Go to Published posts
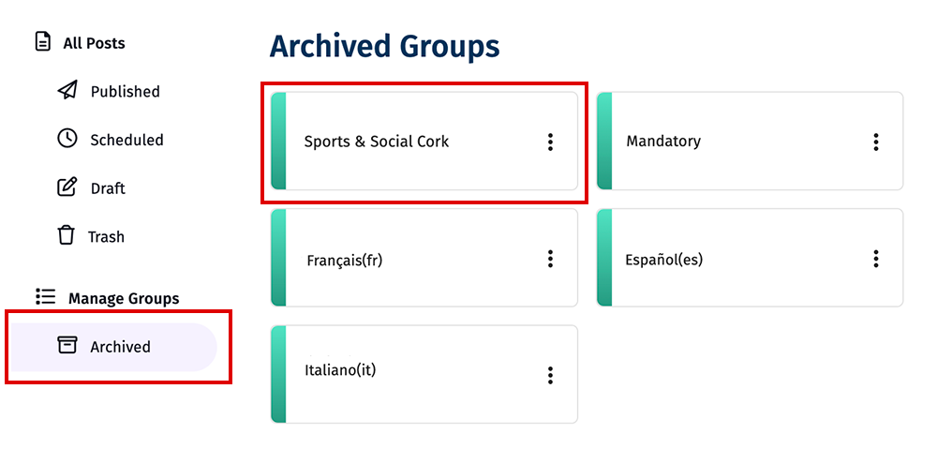Viewport: 937px width, 449px height. tap(125, 92)
